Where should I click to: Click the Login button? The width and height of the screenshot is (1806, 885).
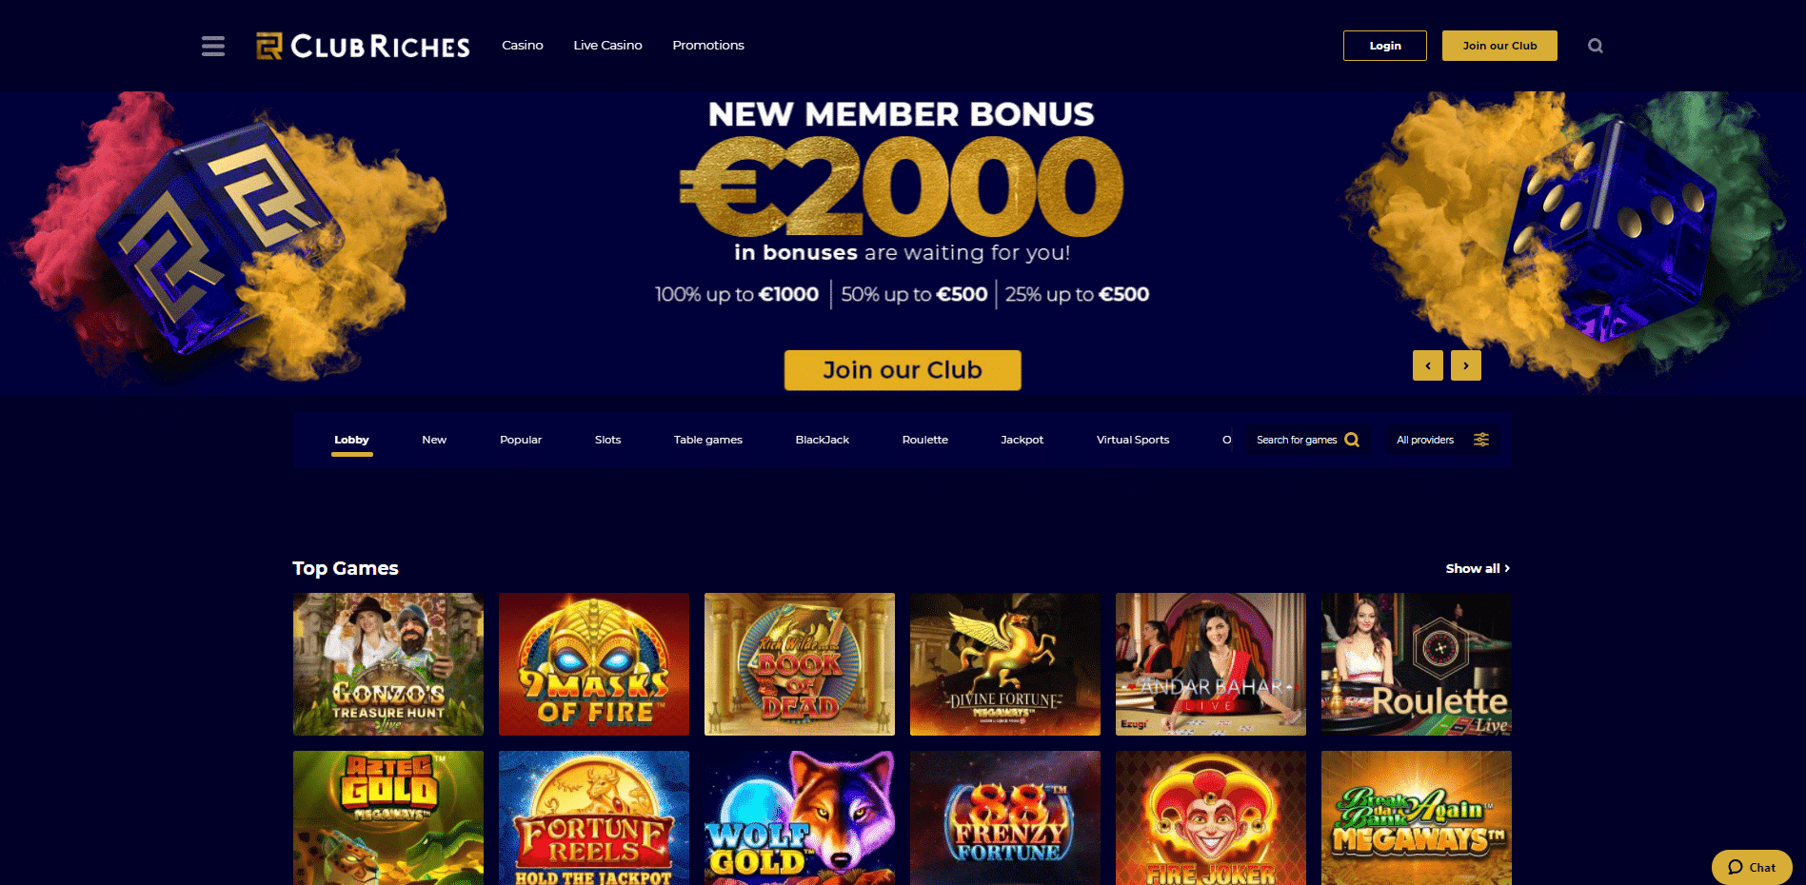(1385, 46)
